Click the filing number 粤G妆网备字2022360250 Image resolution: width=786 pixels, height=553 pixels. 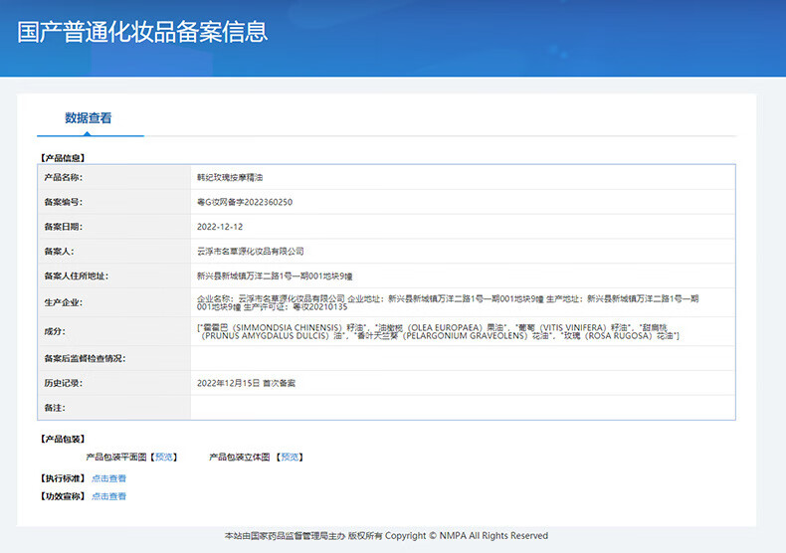point(245,202)
